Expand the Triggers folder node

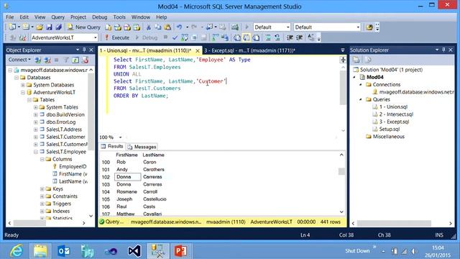[42, 204]
